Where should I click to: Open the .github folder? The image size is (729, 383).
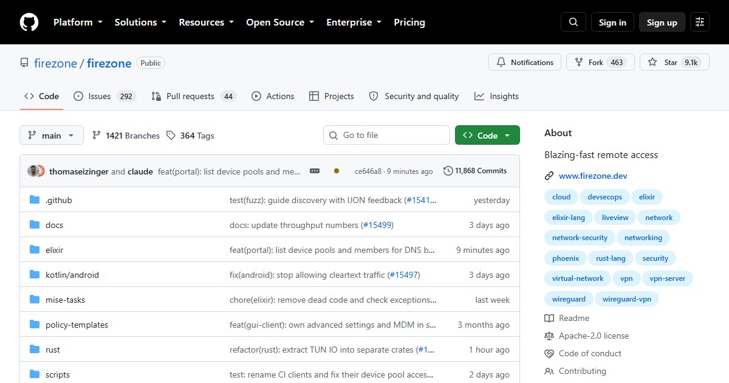(59, 200)
